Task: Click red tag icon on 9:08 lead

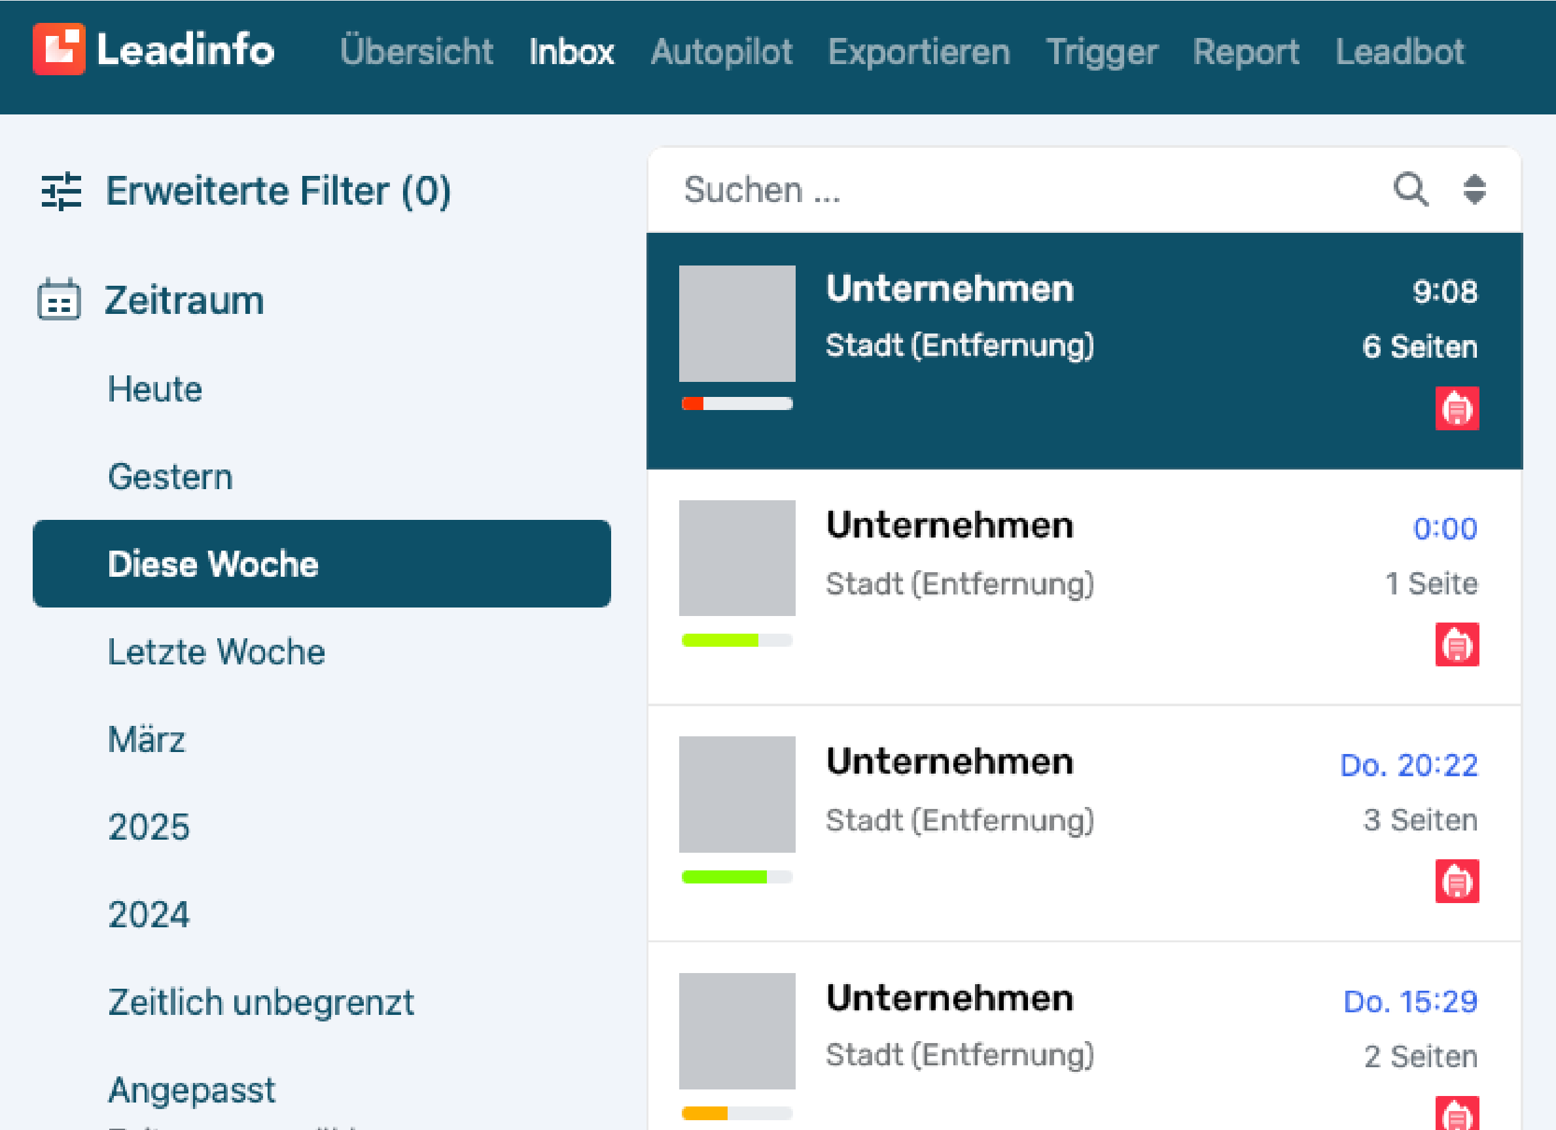Action: 1457,409
